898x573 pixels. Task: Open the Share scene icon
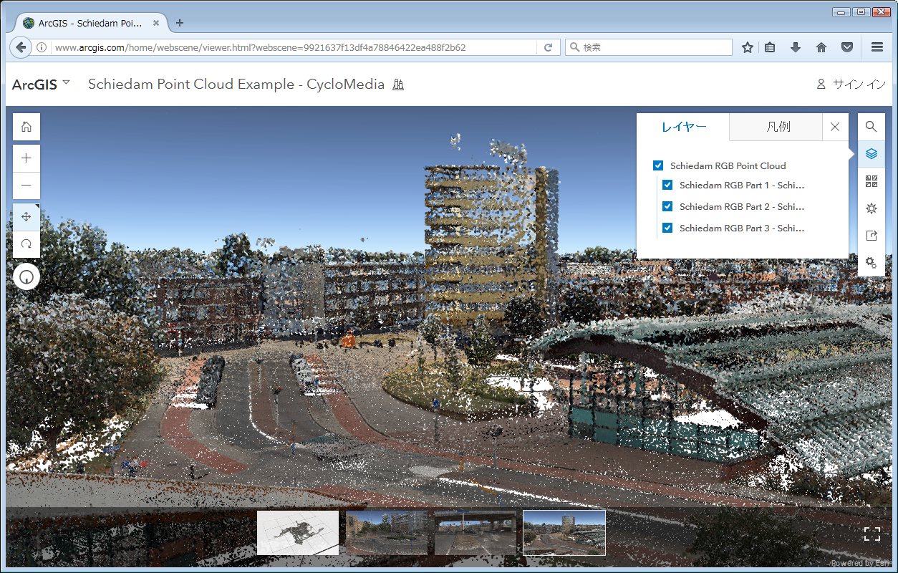pyautogui.click(x=872, y=236)
